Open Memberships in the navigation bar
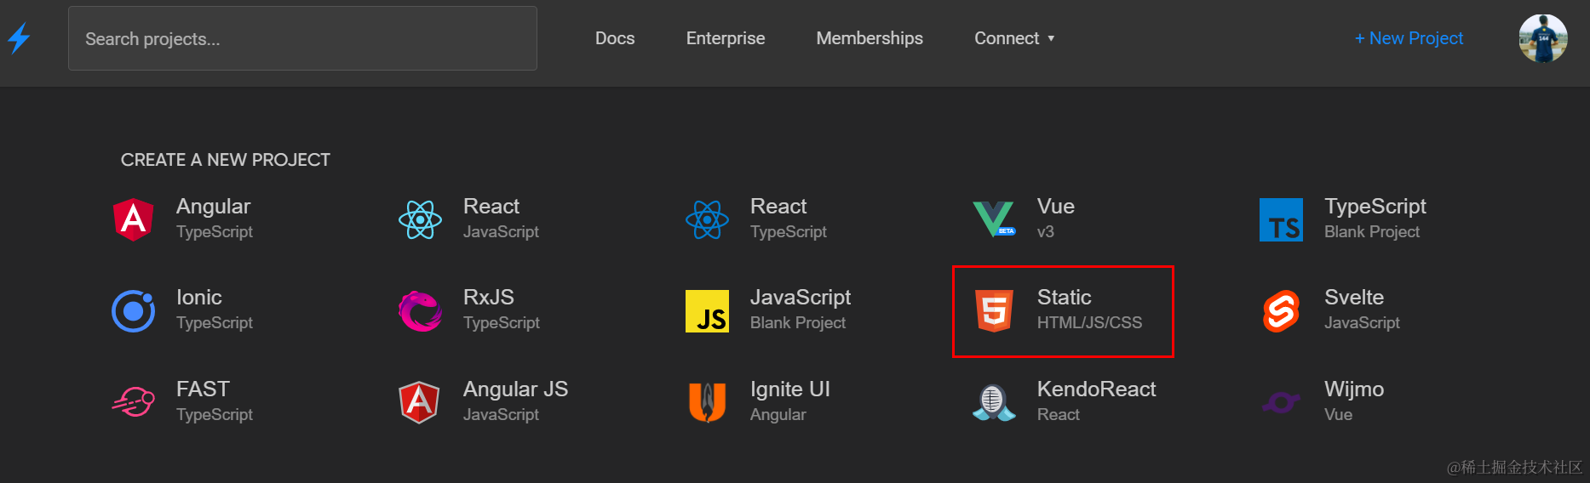The image size is (1590, 483). (870, 38)
